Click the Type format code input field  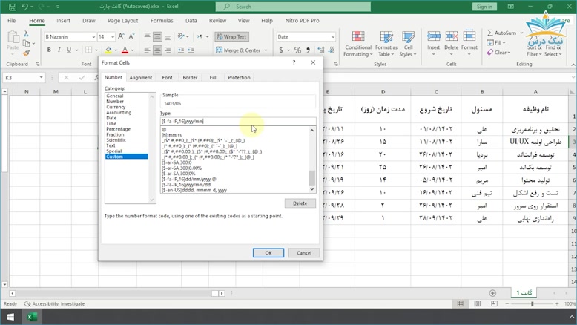coord(238,121)
